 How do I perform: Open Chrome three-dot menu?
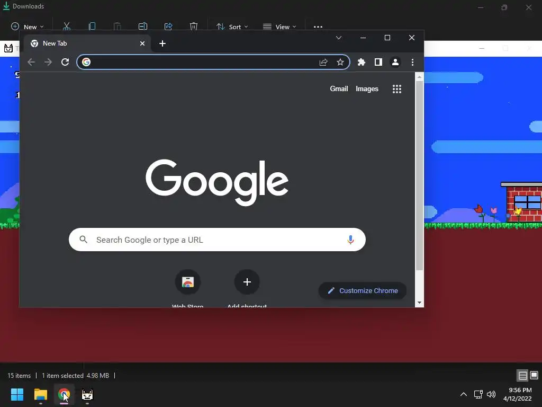(412, 63)
